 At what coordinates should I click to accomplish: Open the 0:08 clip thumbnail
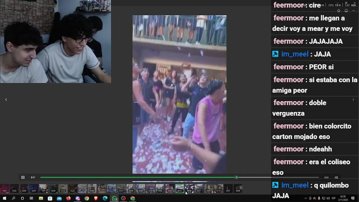pyautogui.click(x=141, y=189)
